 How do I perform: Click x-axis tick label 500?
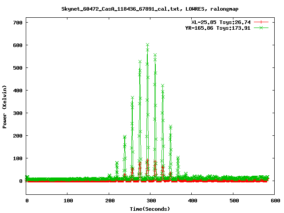[x=234, y=201]
